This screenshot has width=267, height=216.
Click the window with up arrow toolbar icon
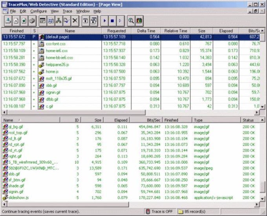pyautogui.click(x=86, y=21)
